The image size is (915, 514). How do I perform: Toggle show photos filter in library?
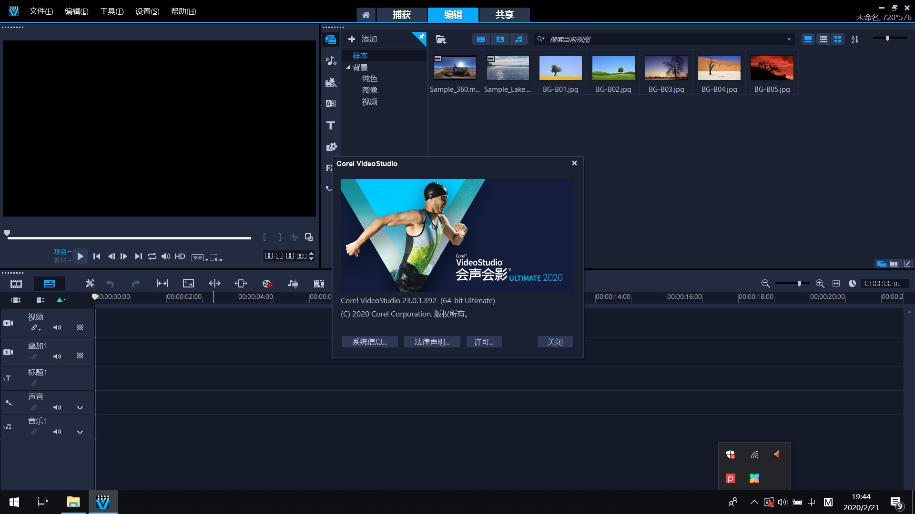(x=500, y=40)
